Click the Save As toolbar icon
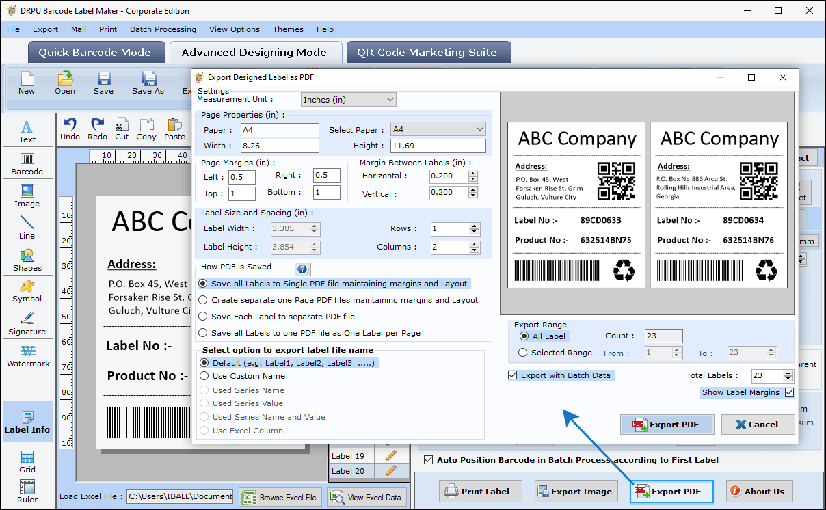Screen dimensions: 826x510 (x=148, y=83)
